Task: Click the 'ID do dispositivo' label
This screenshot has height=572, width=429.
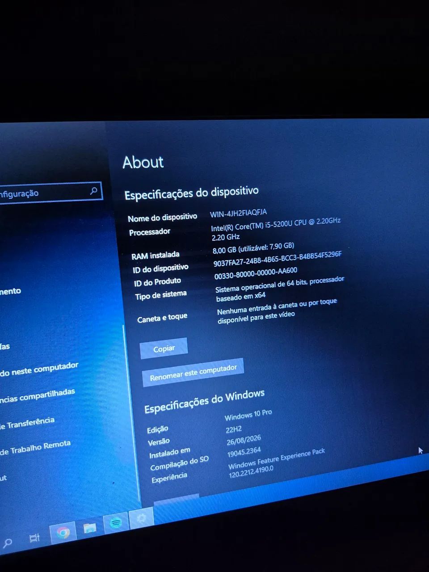Action: (x=160, y=269)
